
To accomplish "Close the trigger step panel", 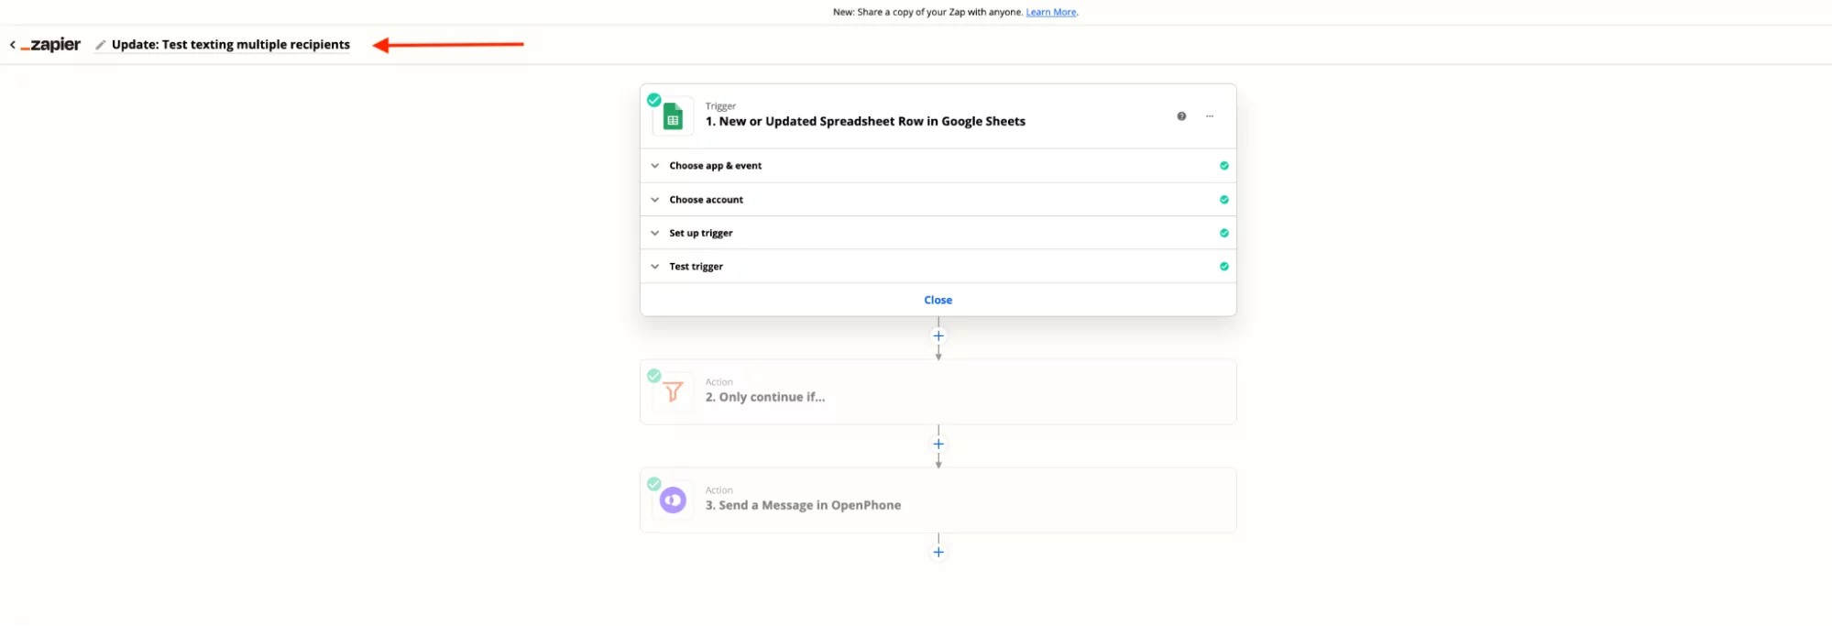I will point(938,300).
